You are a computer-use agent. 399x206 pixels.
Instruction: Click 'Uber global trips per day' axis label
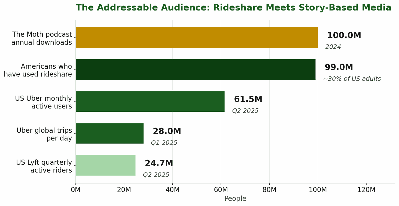point(44,134)
